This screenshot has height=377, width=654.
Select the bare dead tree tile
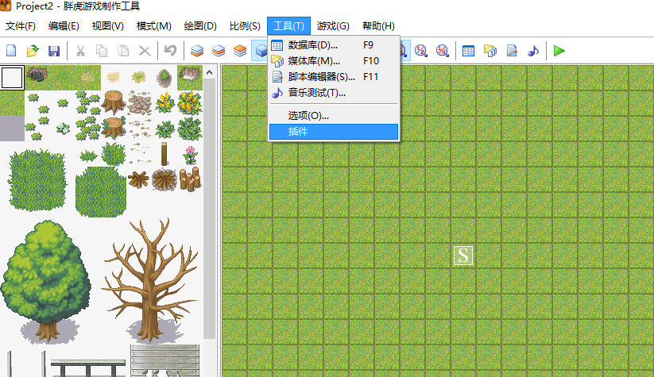152,280
